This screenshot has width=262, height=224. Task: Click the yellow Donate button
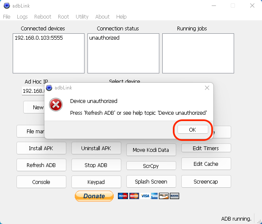94,196
